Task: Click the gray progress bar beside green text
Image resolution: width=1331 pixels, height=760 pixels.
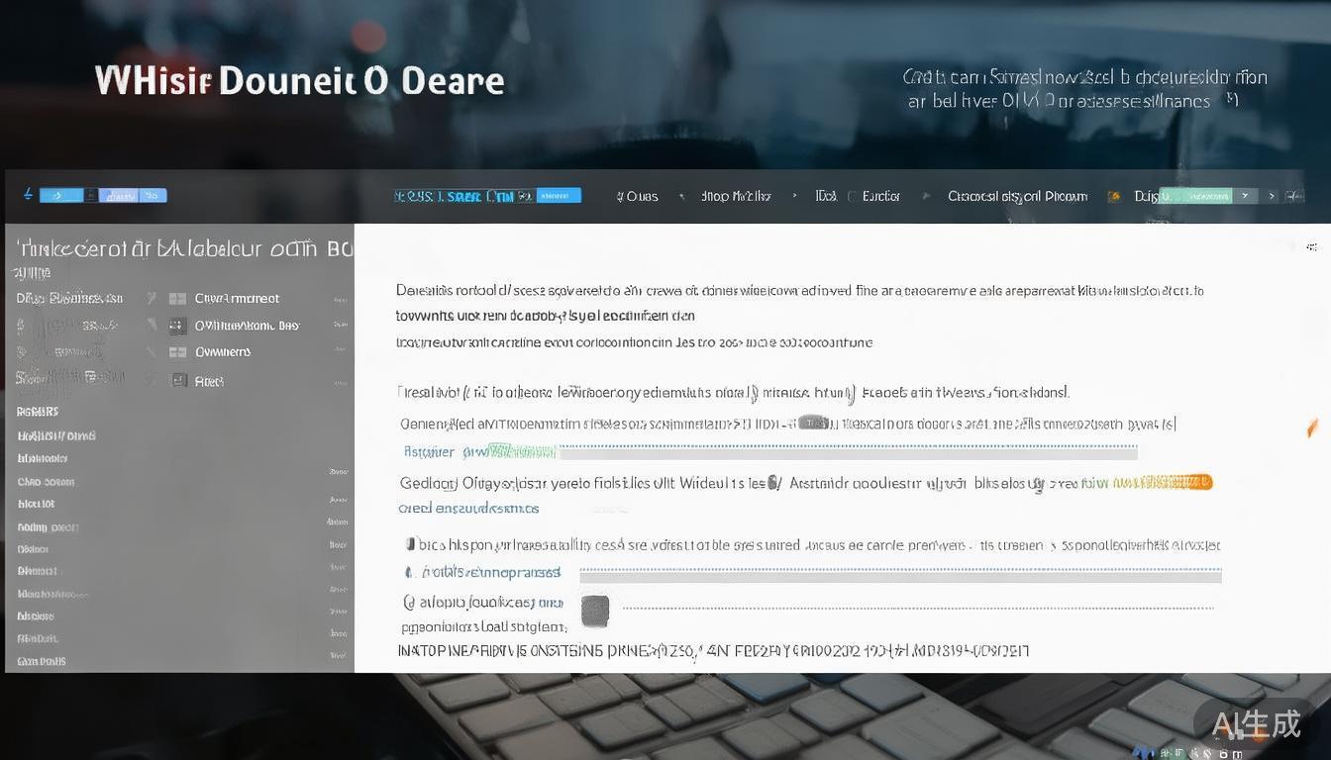Action: (x=848, y=452)
